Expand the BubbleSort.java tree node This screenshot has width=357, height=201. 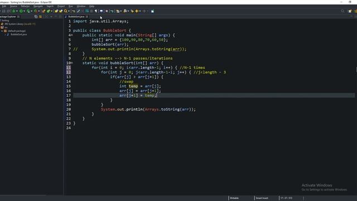(x=5, y=35)
